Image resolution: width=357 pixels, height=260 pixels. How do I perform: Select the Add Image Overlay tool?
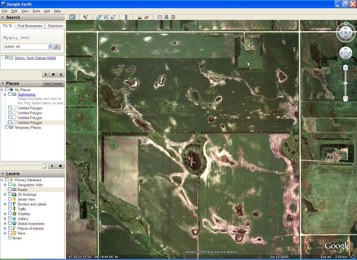pos(113,17)
